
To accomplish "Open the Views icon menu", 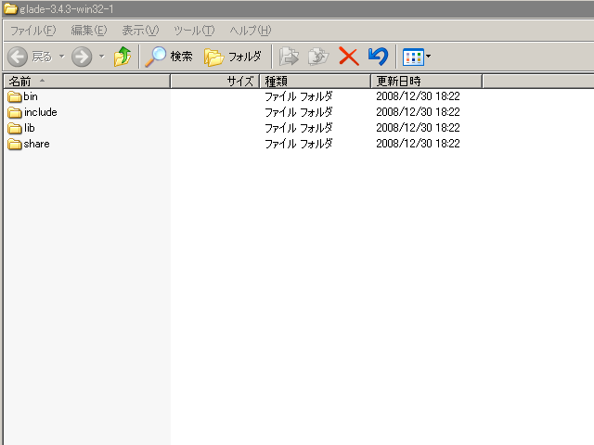I will (x=417, y=57).
